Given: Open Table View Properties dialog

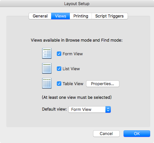Looking at the screenshot, I should coord(103,84).
